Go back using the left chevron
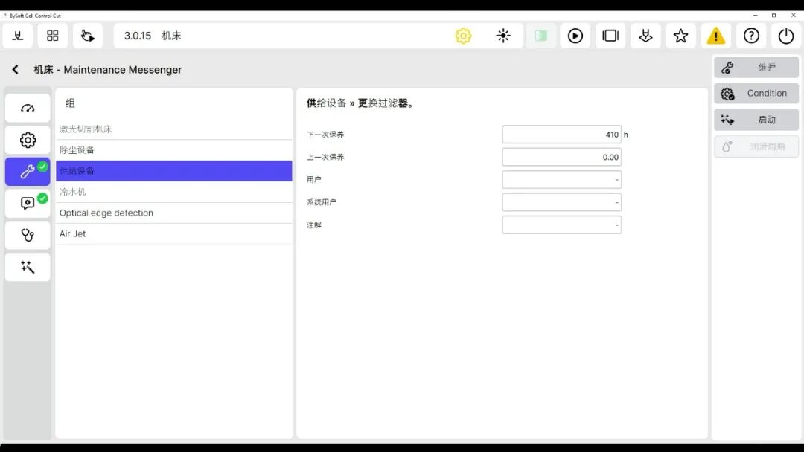The image size is (804, 452). [15, 70]
